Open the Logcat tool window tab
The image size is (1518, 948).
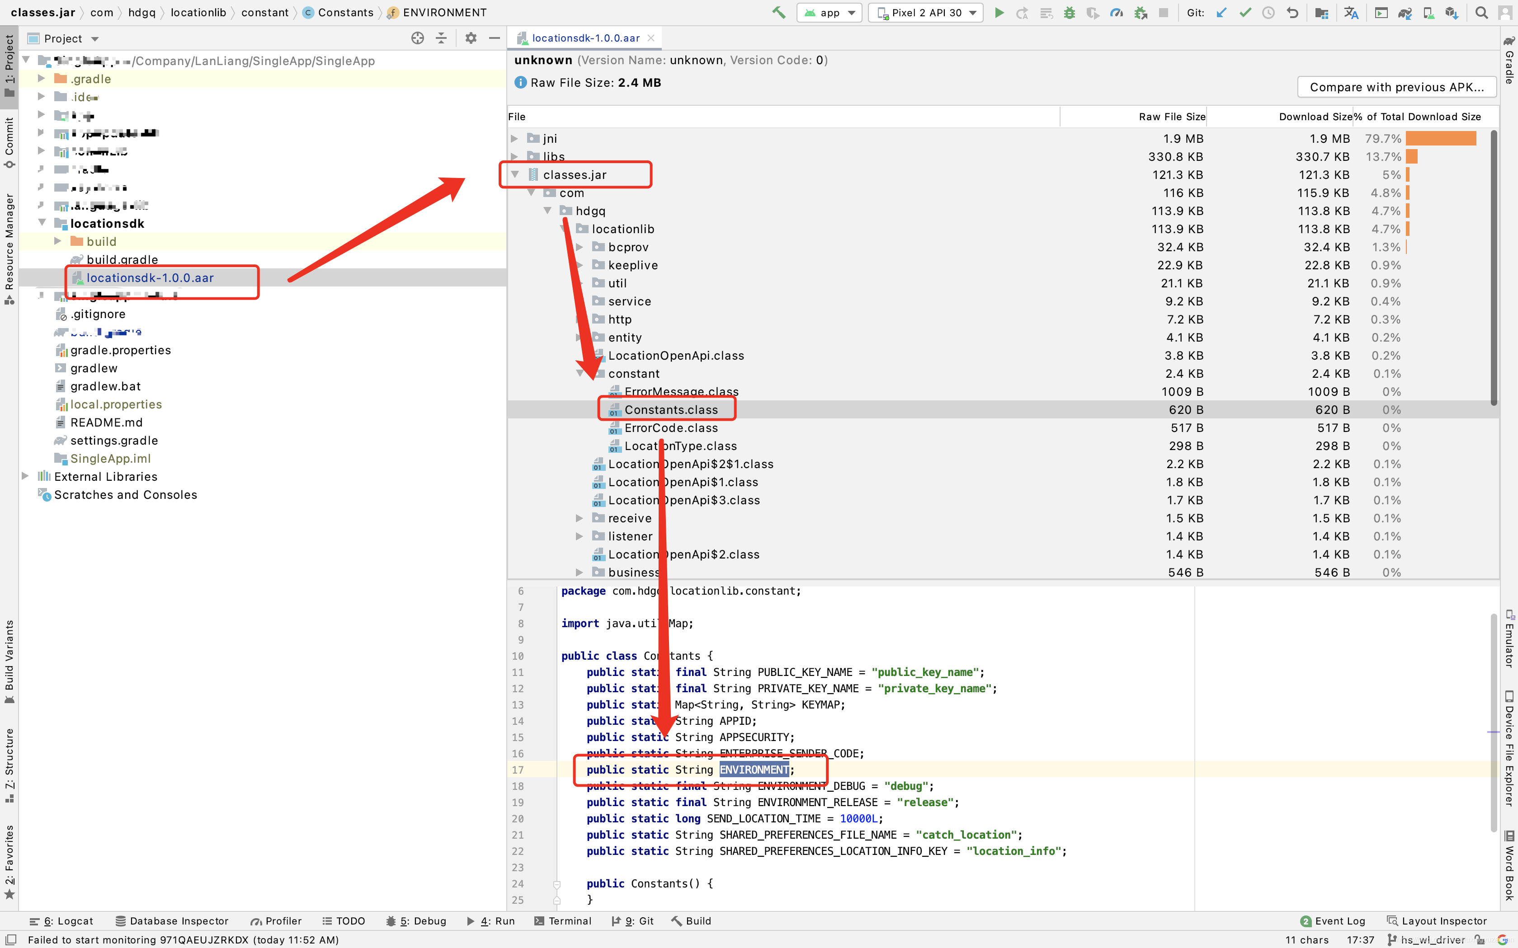tap(61, 920)
